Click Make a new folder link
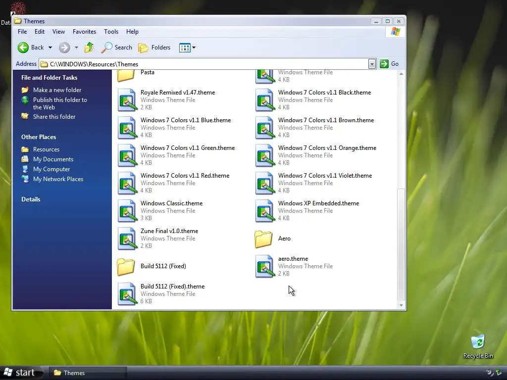This screenshot has width=507, height=380. coord(57,90)
